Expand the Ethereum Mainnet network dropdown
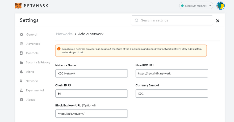The image size is (234, 122). point(196,6)
